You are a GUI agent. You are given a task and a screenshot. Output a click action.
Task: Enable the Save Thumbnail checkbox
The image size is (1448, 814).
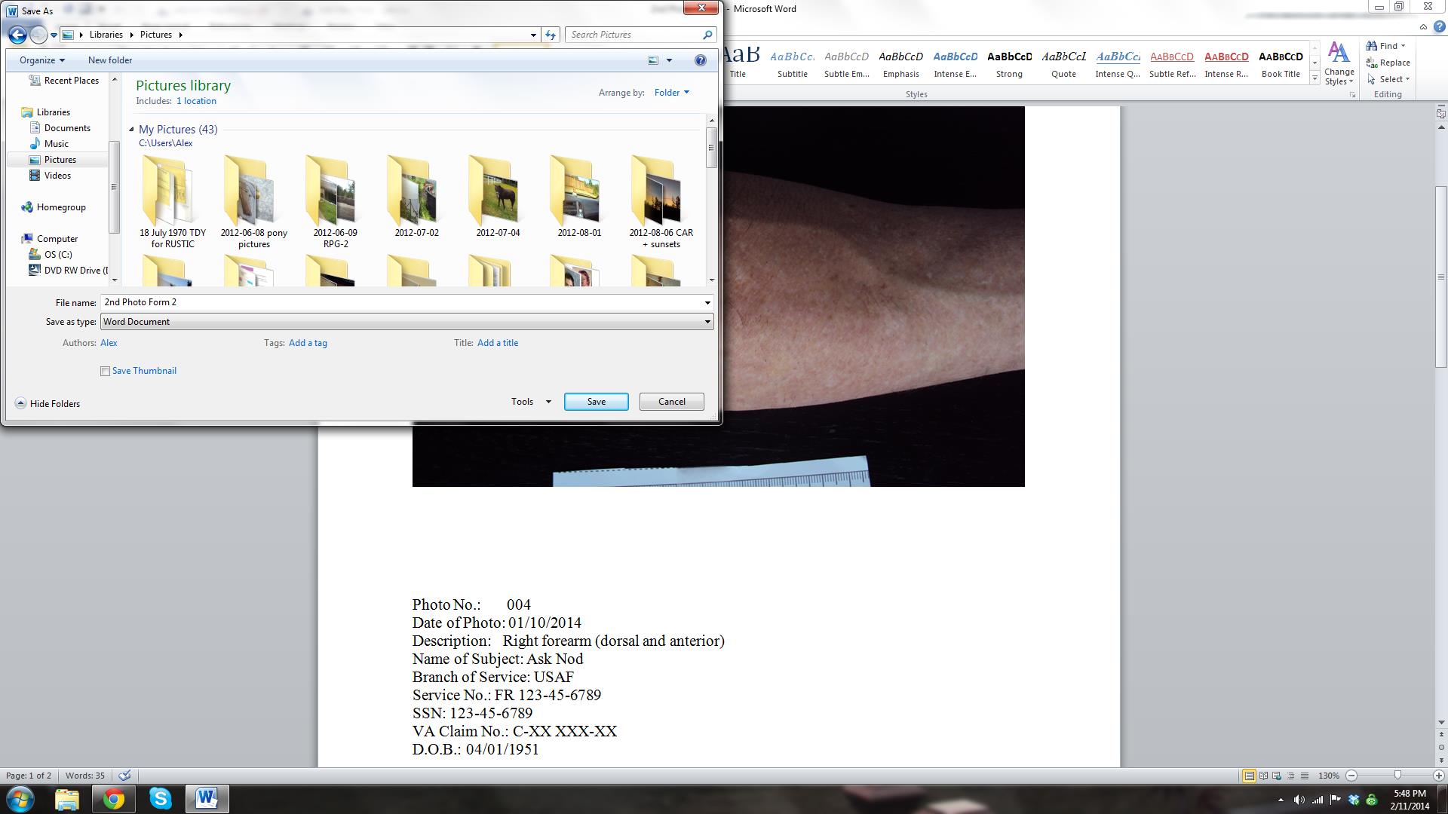(106, 371)
